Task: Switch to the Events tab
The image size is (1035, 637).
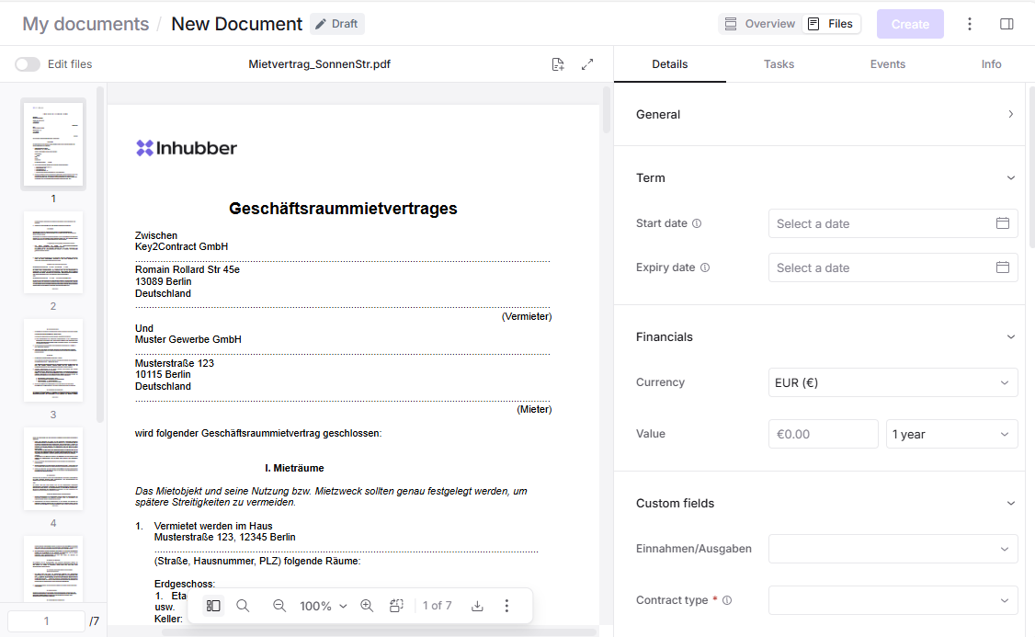Action: [x=887, y=64]
